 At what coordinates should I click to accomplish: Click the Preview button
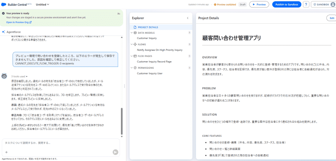pyautogui.click(x=259, y=5)
